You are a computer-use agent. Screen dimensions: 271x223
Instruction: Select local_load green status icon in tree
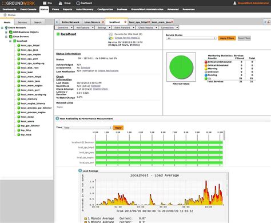pyautogui.click(x=19, y=72)
